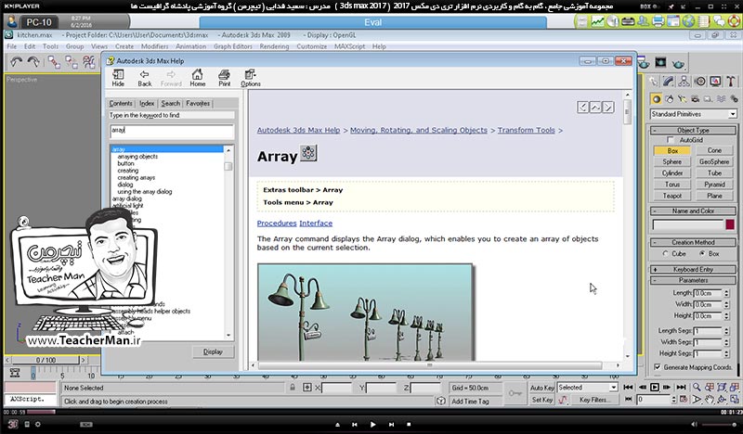The image size is (743, 434).
Task: Click the Undo arrow in 3ds Max toolbar
Action: click(x=17, y=61)
